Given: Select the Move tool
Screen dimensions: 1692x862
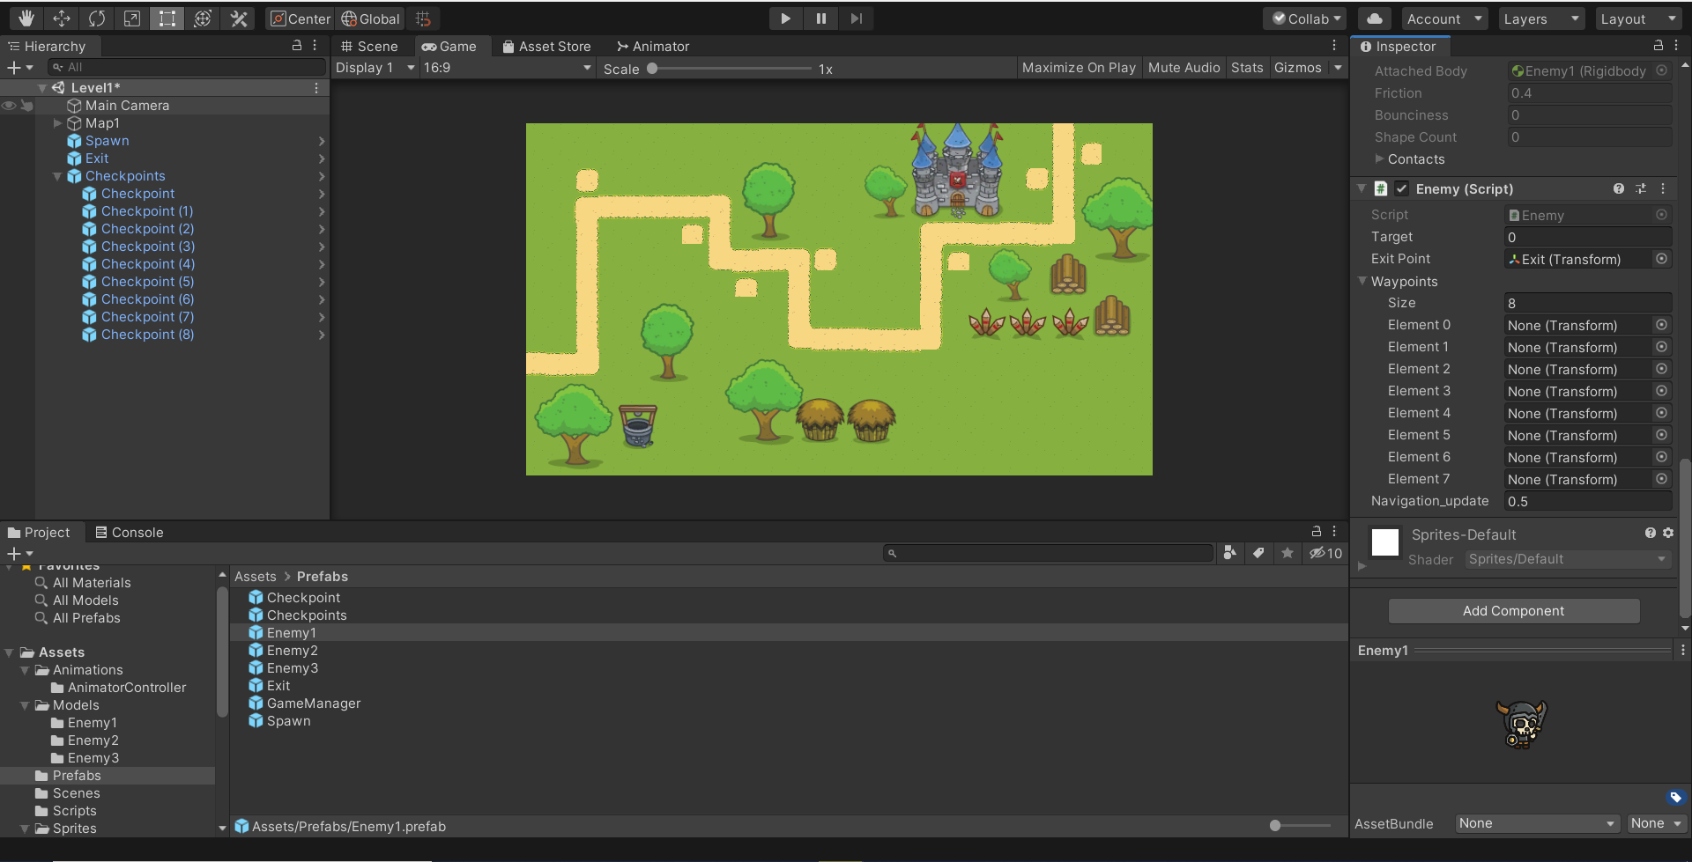Looking at the screenshot, I should click(62, 18).
